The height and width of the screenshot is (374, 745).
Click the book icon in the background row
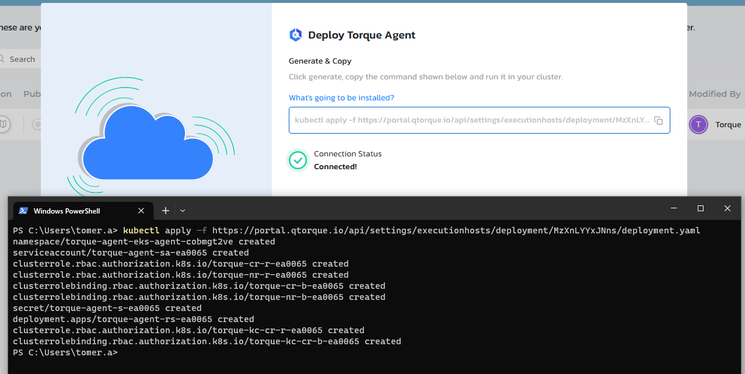(4, 124)
